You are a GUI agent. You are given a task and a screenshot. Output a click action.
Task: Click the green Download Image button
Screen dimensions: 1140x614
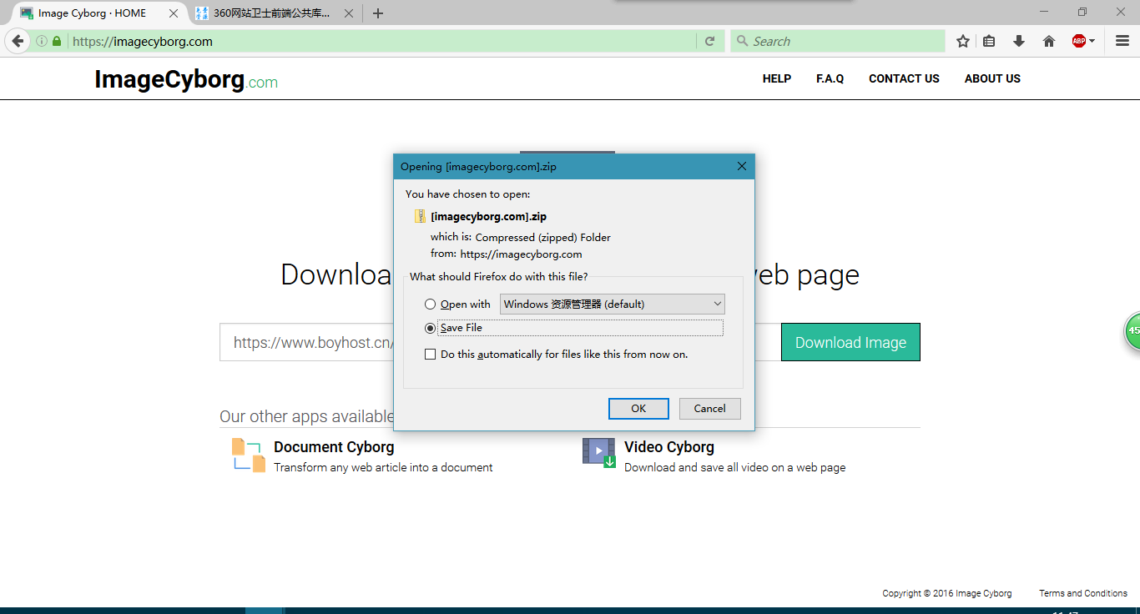point(850,342)
